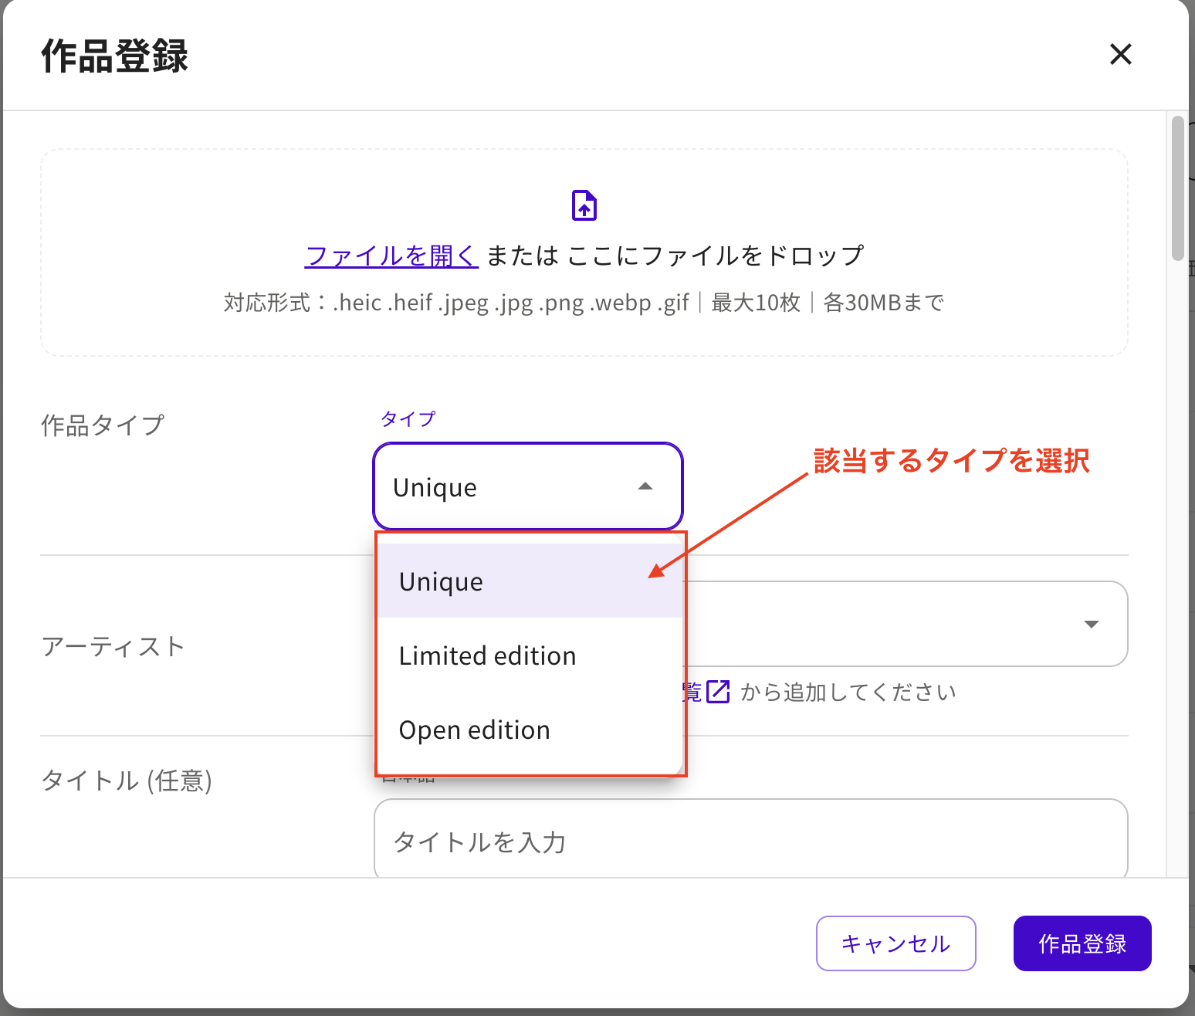This screenshot has width=1195, height=1016.
Task: Submit the form with 作品登録 button
Action: point(1082,943)
